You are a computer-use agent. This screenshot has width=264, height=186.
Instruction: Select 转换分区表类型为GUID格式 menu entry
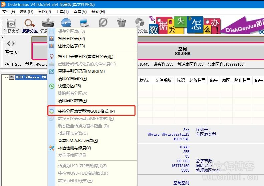point(86,111)
